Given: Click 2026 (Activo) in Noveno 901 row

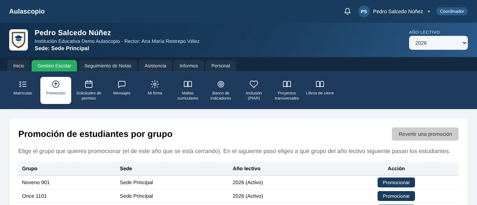Looking at the screenshot, I should 248,182.
